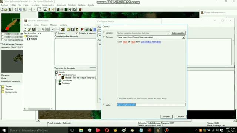Click the Editar variables button
The image size is (237, 133).
(178, 33)
